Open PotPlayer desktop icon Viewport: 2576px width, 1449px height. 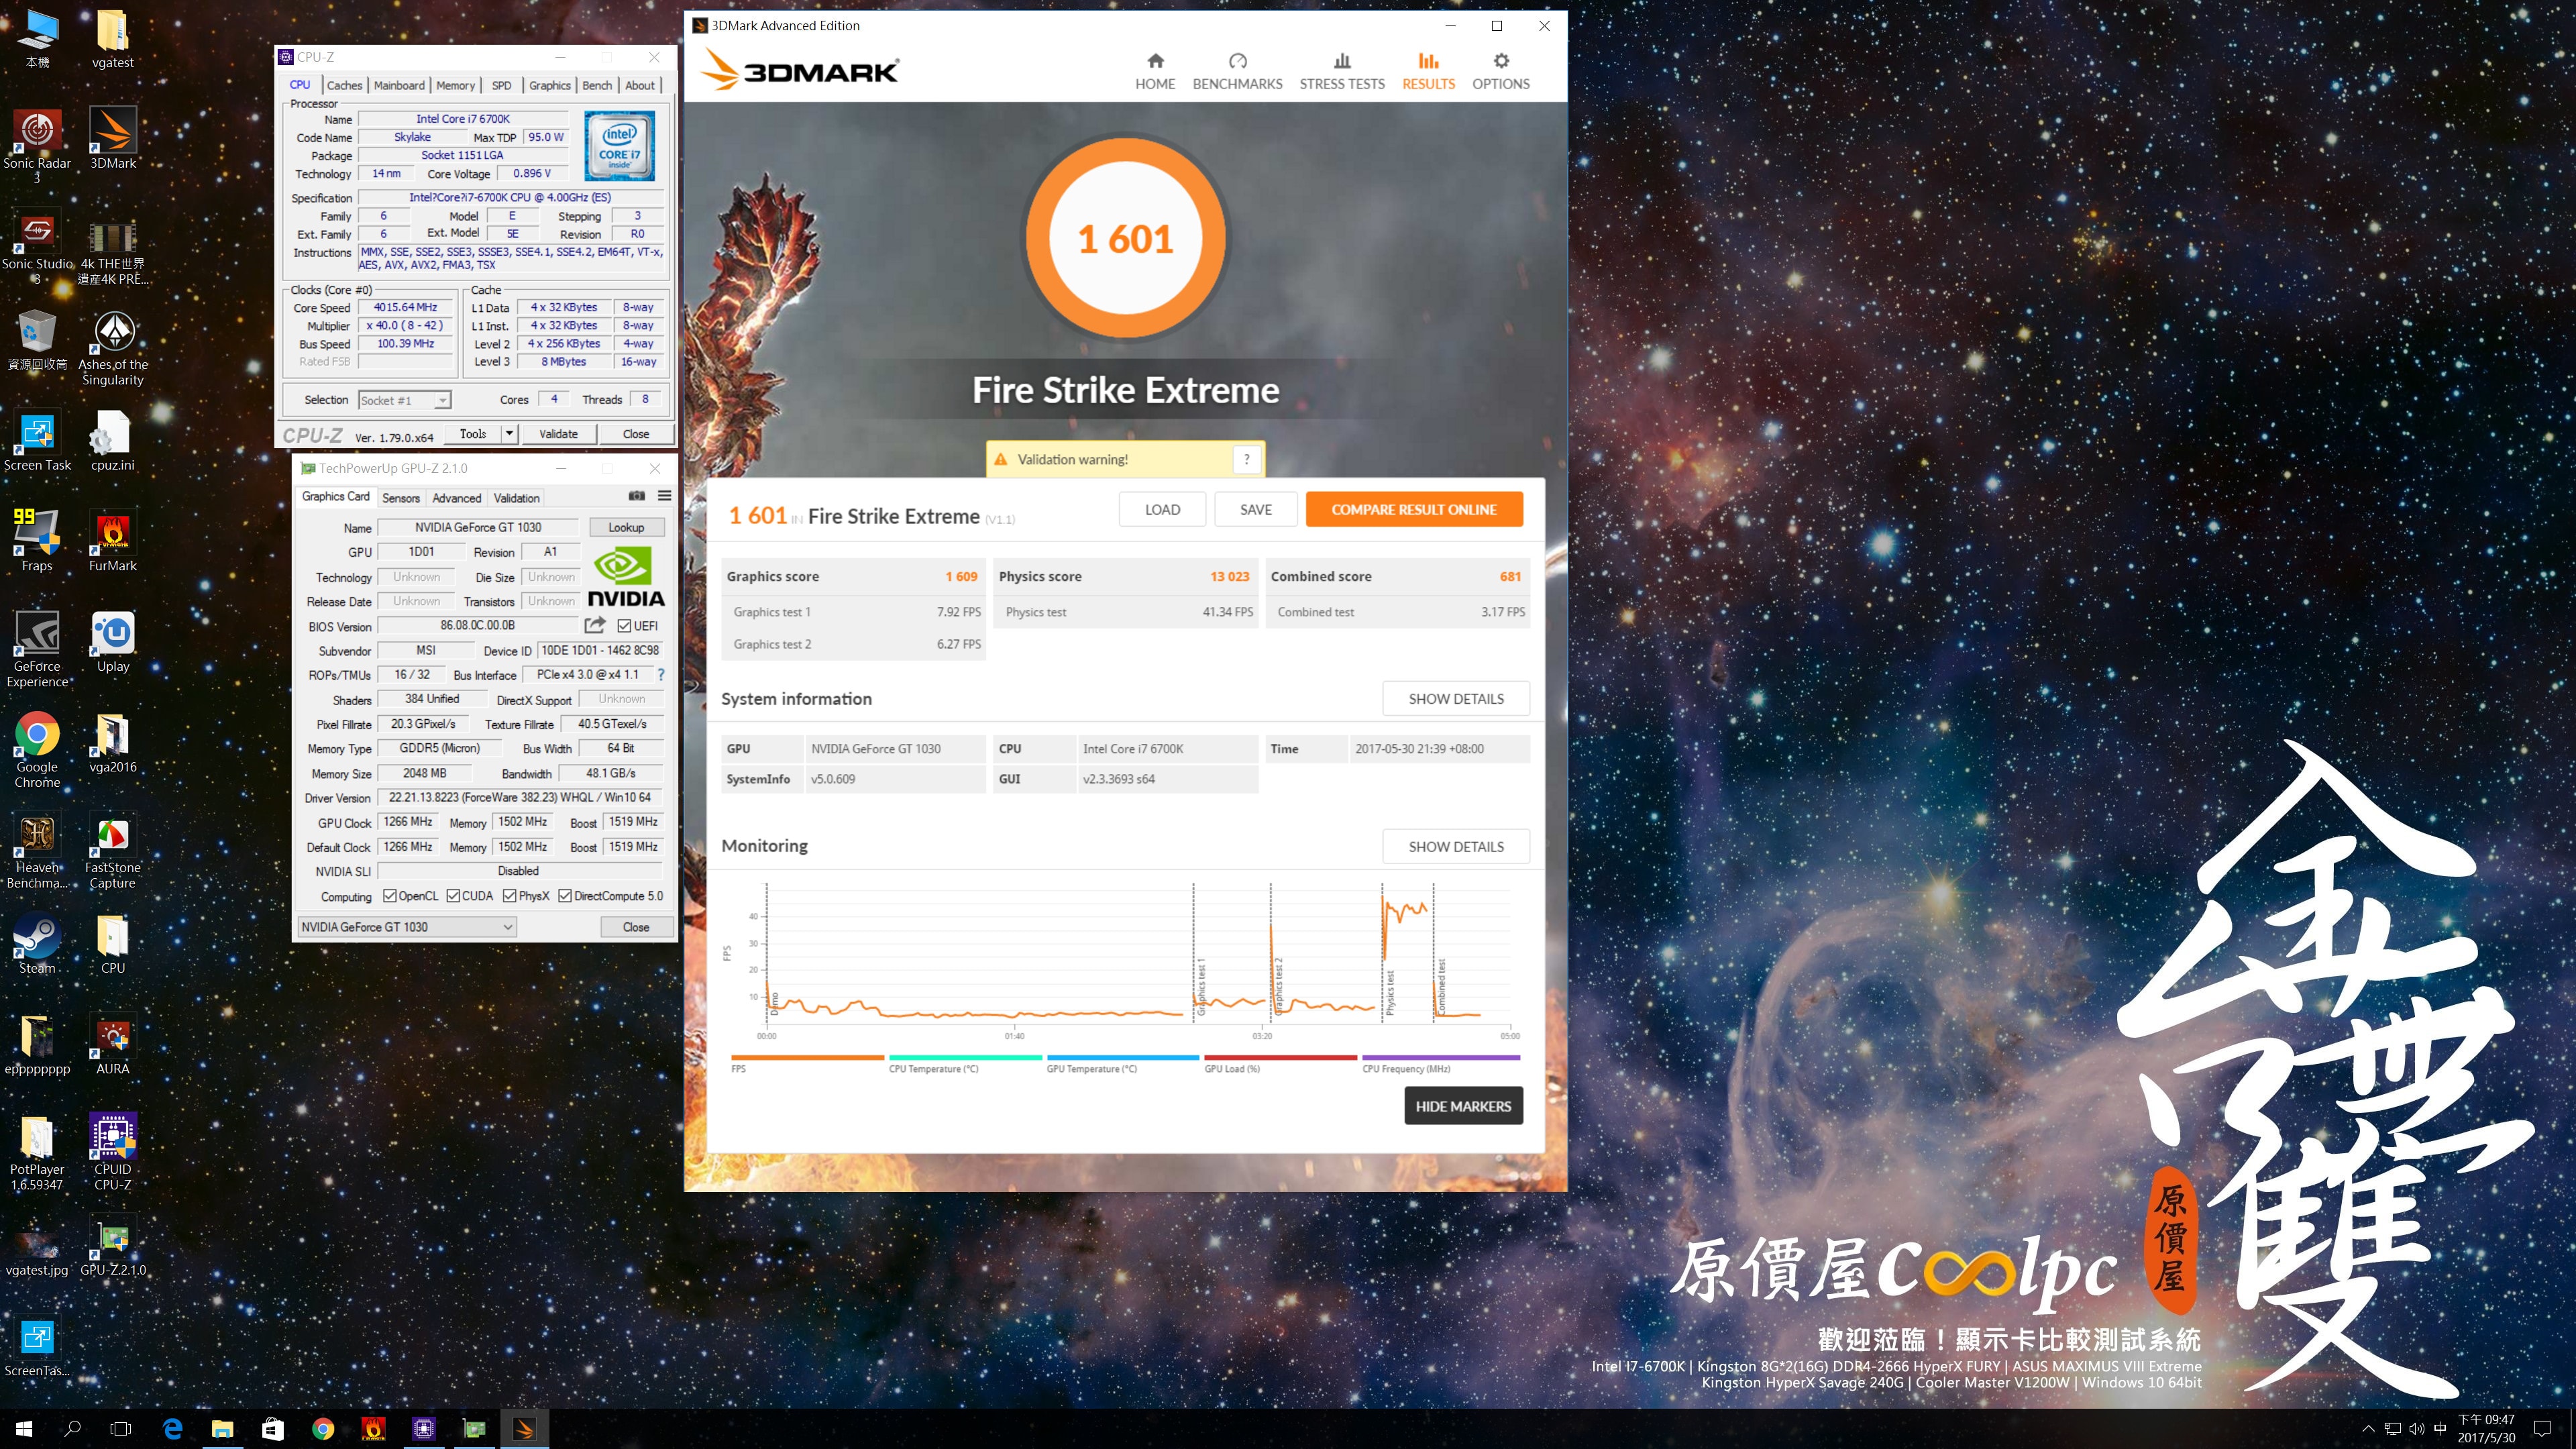click(x=37, y=1152)
